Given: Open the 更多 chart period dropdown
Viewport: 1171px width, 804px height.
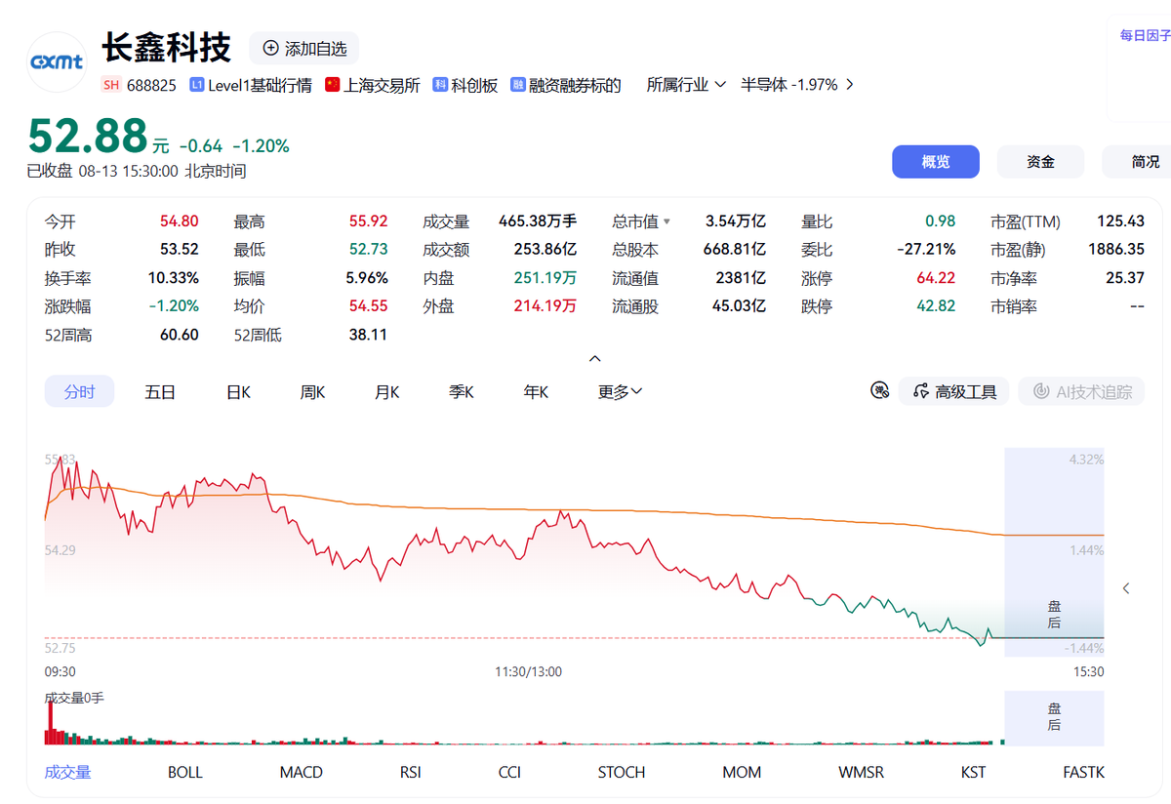Looking at the screenshot, I should pos(620,392).
